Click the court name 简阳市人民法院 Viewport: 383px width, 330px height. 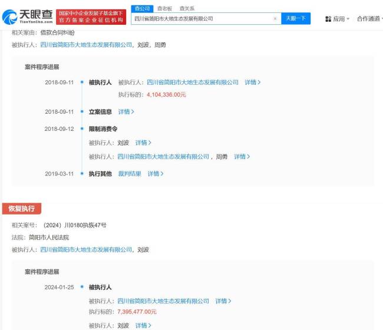tap(49, 237)
